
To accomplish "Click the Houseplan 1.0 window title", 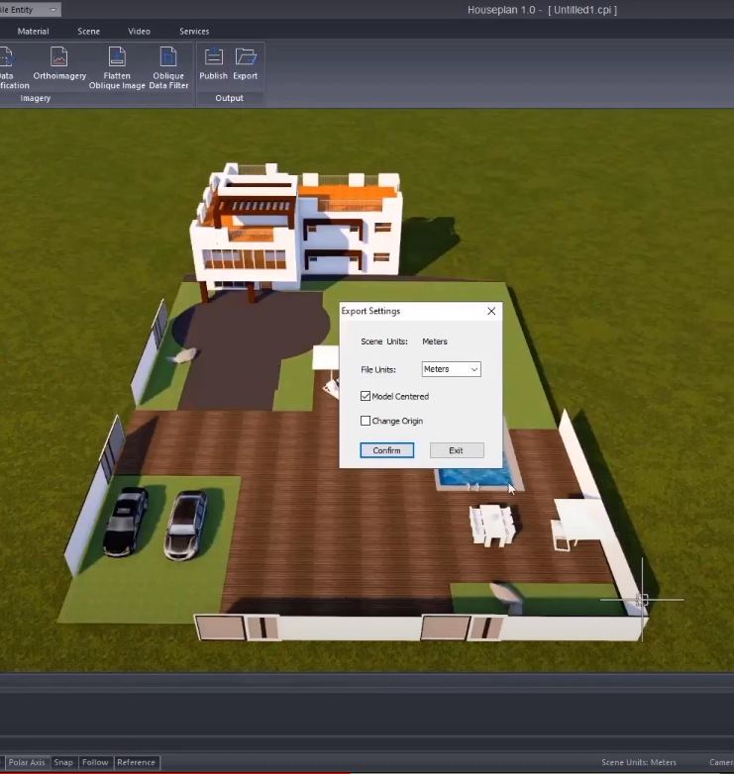I will (x=542, y=10).
